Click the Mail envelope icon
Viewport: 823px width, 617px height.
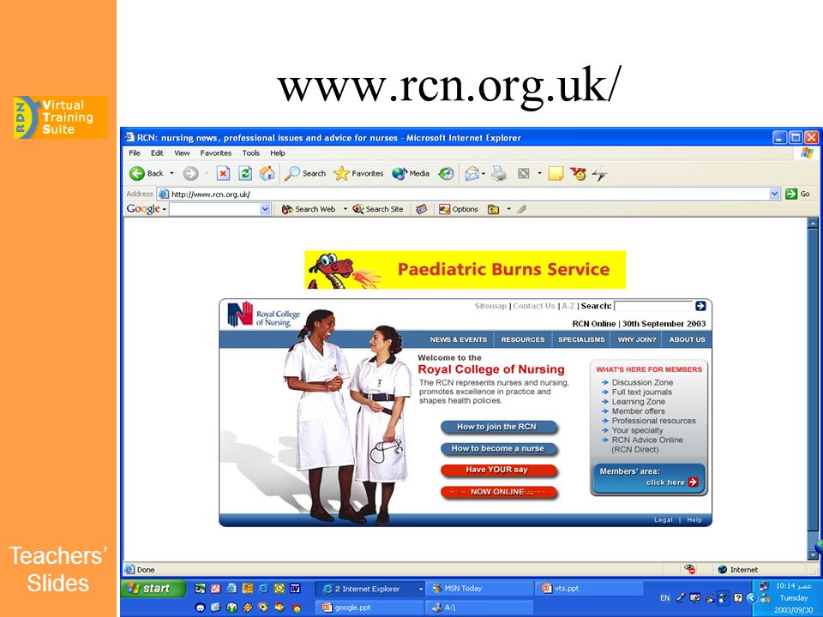472,174
